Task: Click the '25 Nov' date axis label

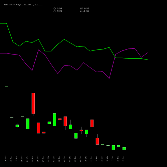Action: [32, 159]
